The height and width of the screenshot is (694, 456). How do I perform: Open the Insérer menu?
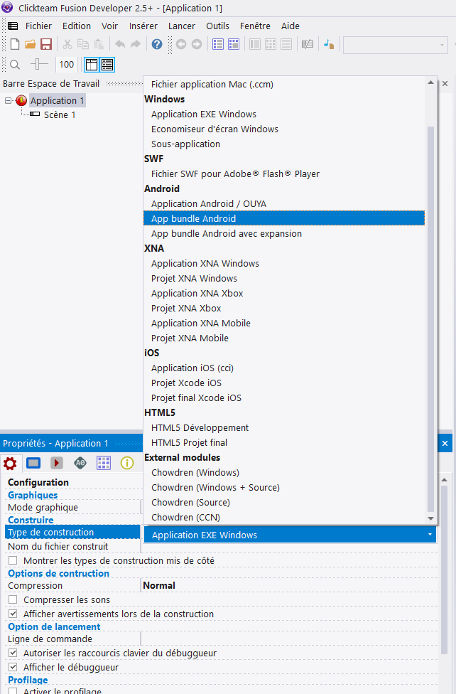tap(143, 26)
